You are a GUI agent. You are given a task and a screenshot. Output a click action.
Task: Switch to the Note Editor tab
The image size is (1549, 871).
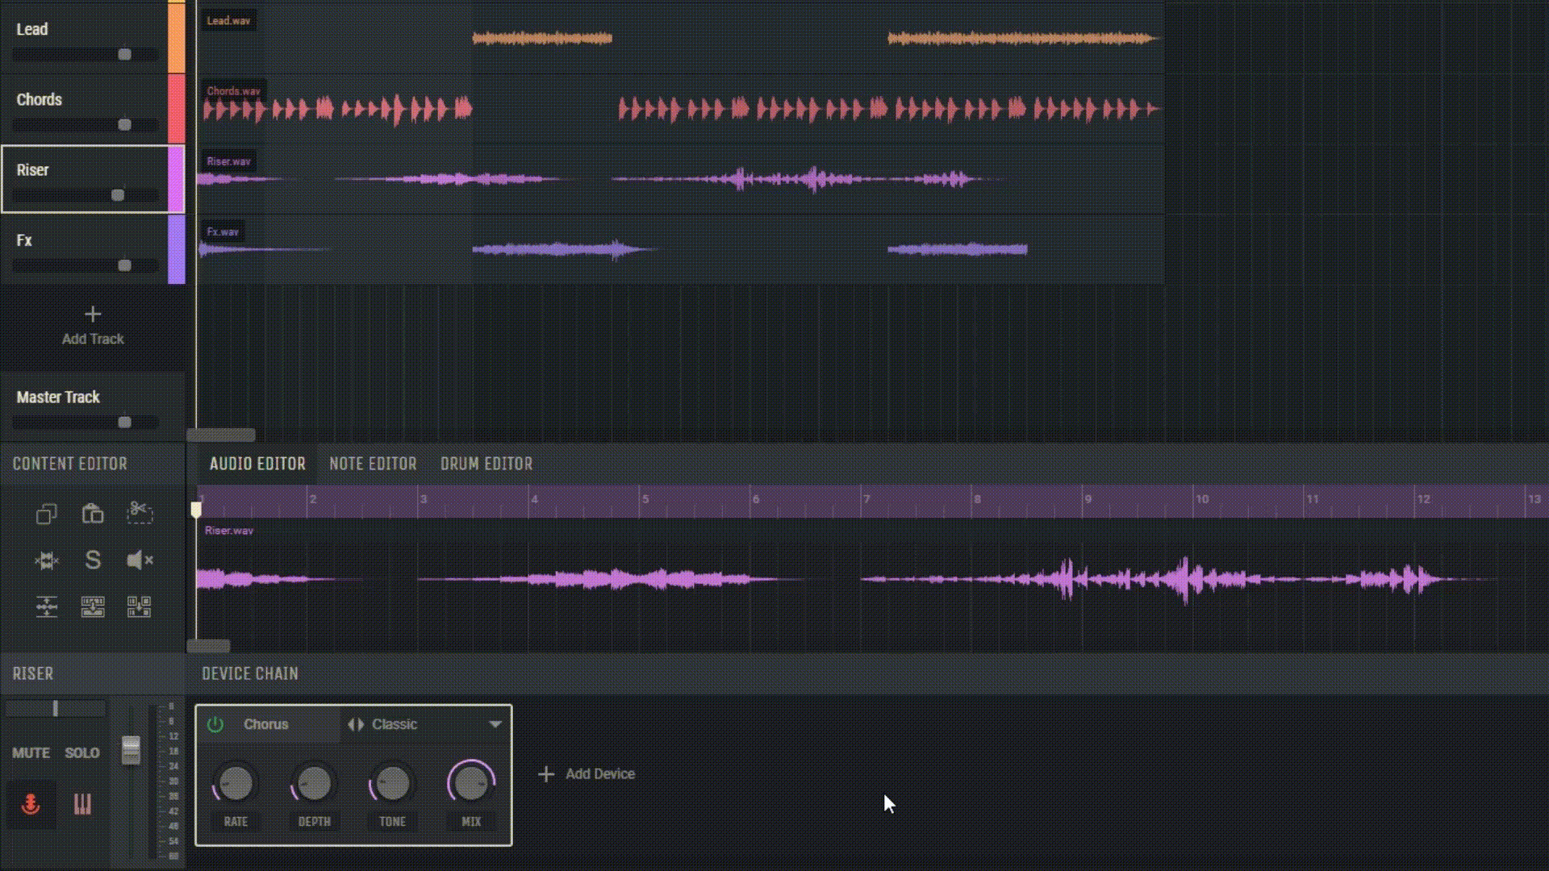(x=373, y=463)
